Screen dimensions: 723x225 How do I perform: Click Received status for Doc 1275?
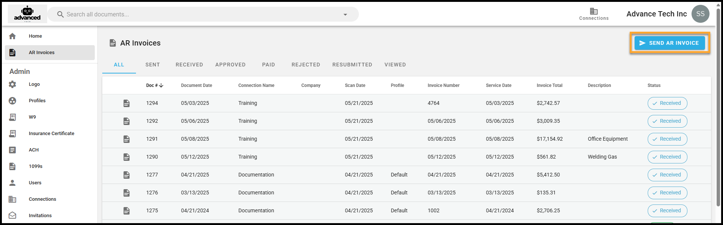click(667, 211)
